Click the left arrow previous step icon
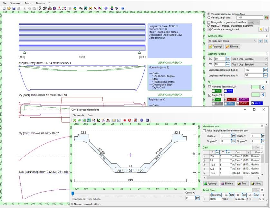 [x=261, y=41]
